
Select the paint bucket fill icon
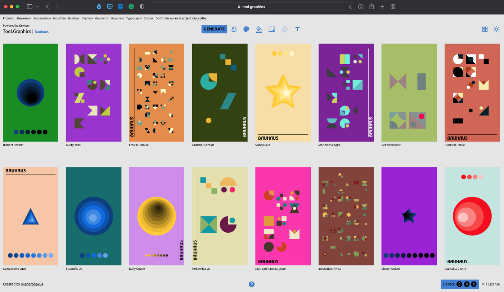(259, 29)
